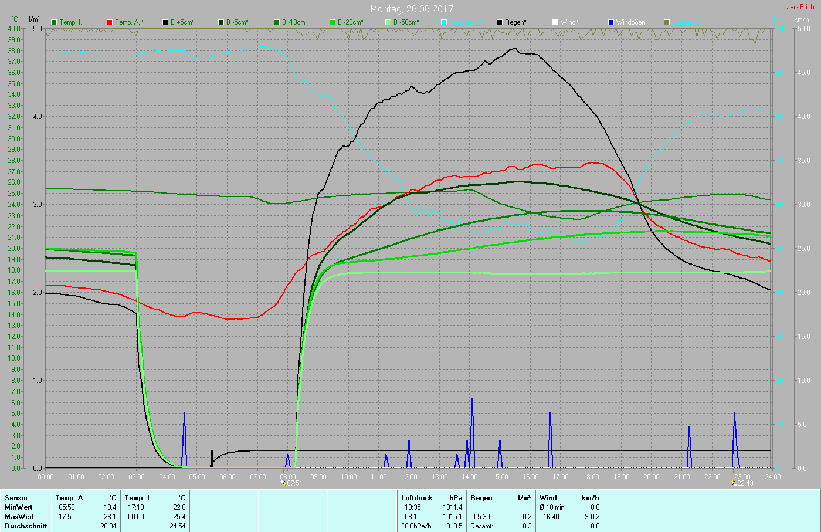Screen dimensions: 821x532
Task: Click the Temp. I. column header
Action: point(138,498)
